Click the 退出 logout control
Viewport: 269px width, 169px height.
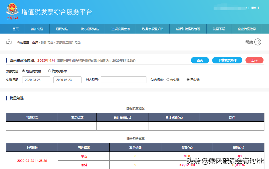point(253,8)
